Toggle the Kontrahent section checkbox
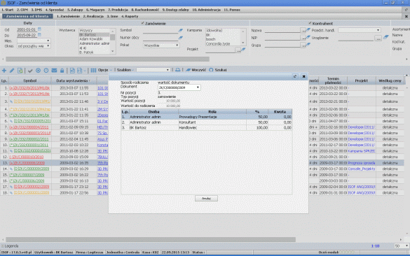 point(310,23)
